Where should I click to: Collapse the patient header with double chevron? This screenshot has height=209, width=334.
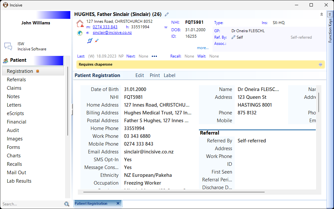click(x=322, y=14)
